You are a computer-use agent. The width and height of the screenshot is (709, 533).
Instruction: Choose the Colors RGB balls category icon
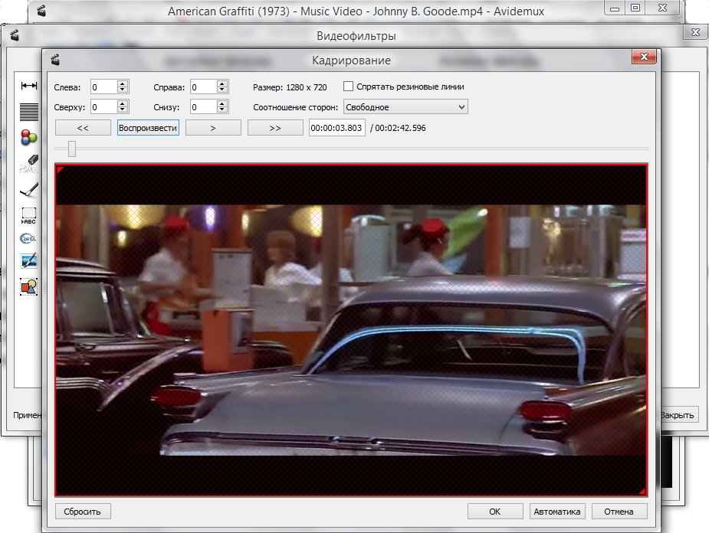pos(29,138)
